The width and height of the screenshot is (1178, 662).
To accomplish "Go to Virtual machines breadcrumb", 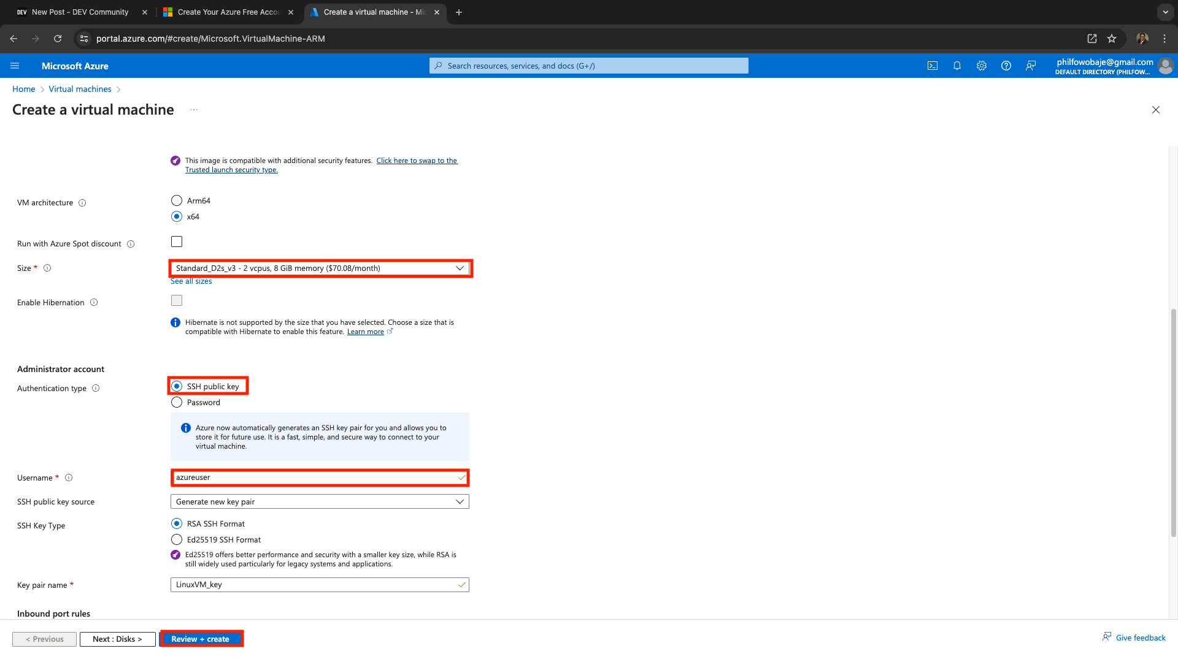I will (80, 89).
